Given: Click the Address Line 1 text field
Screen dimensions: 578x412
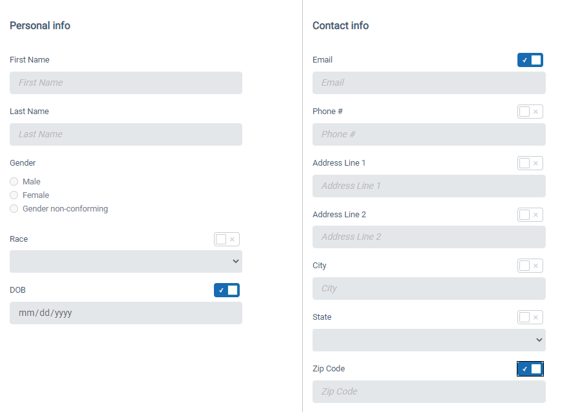Looking at the screenshot, I should point(429,186).
